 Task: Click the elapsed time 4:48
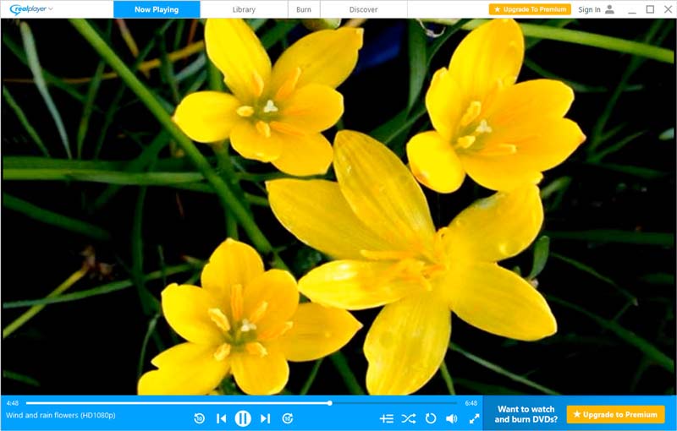pyautogui.click(x=13, y=403)
